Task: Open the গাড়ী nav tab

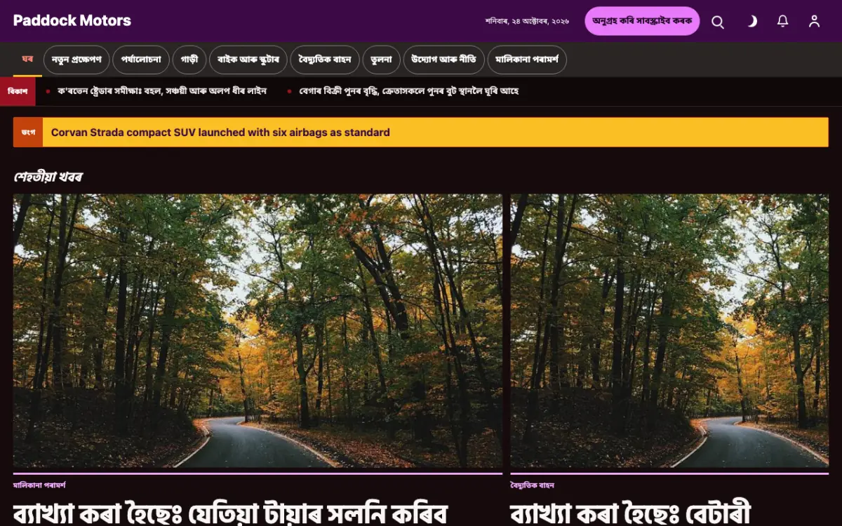Action: [189, 60]
